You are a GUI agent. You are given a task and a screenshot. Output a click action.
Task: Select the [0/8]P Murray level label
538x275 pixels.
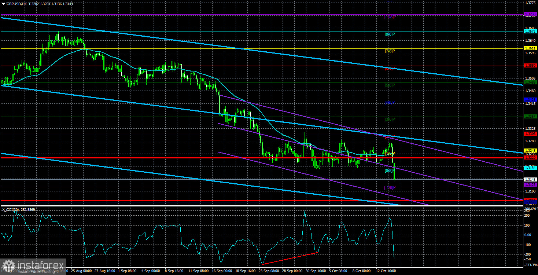pyautogui.click(x=390, y=170)
